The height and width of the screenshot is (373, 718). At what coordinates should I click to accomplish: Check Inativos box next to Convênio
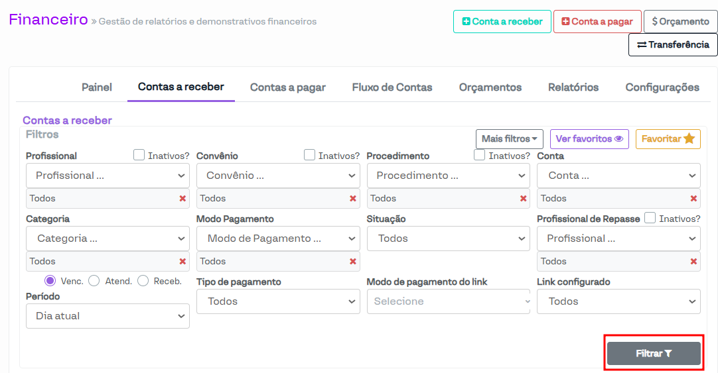coord(309,155)
